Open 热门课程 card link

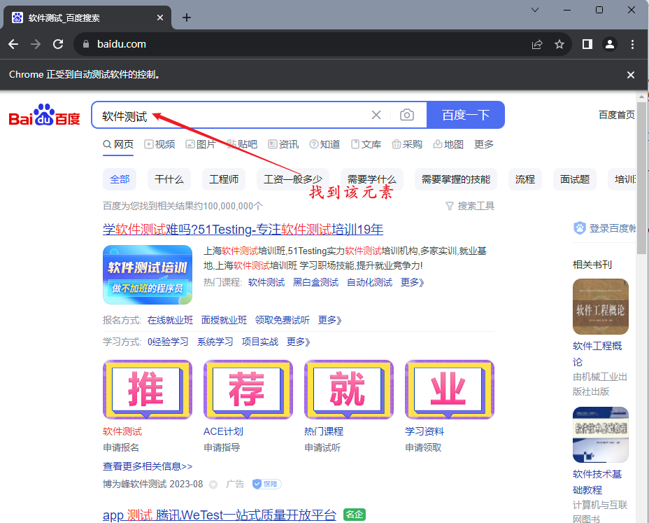point(324,431)
